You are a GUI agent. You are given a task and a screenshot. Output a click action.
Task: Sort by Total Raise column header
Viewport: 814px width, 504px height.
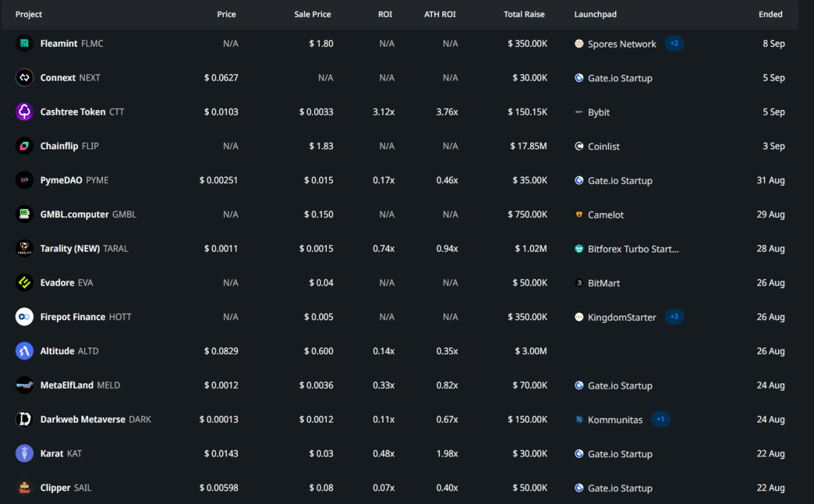pos(524,14)
